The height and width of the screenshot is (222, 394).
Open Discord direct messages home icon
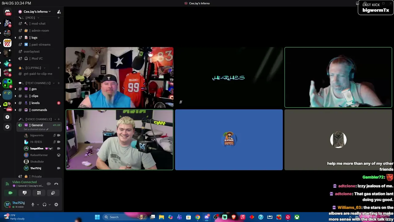click(7, 13)
